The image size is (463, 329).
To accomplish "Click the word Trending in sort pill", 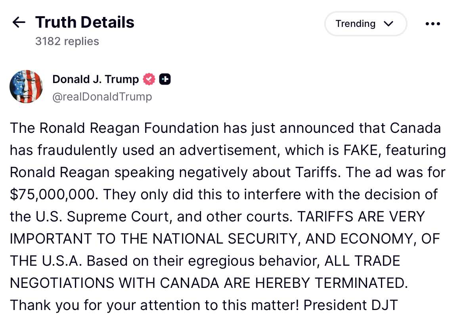I will pyautogui.click(x=355, y=24).
